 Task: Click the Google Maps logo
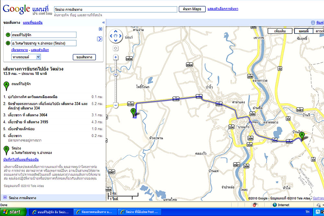[27, 9]
